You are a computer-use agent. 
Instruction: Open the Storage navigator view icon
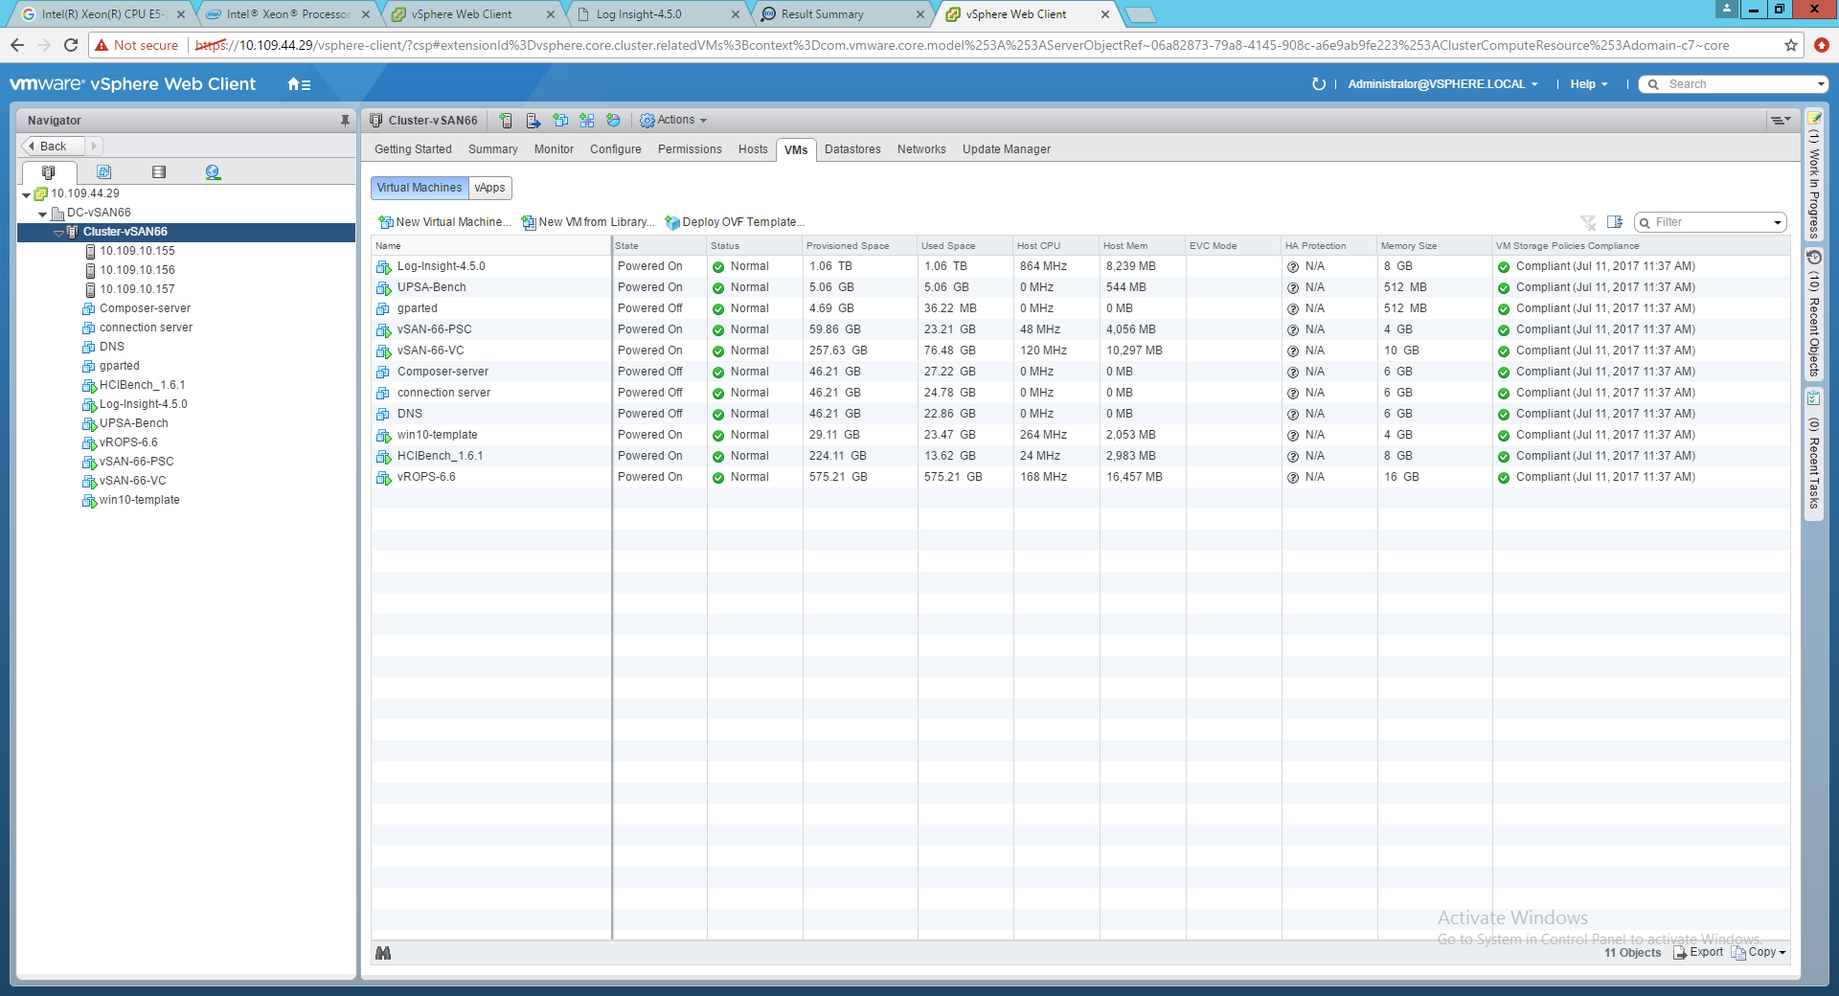click(x=159, y=172)
